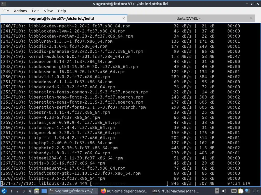Image resolution: width=261 pixels, height=195 pixels.
Task: Open the update notifier tray icon
Action: coord(247,191)
